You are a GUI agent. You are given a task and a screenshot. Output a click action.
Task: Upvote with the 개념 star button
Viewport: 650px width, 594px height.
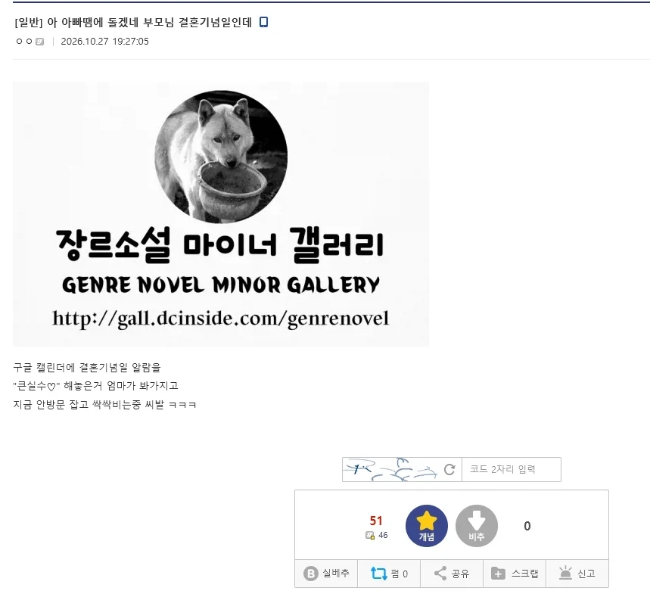coord(427,526)
